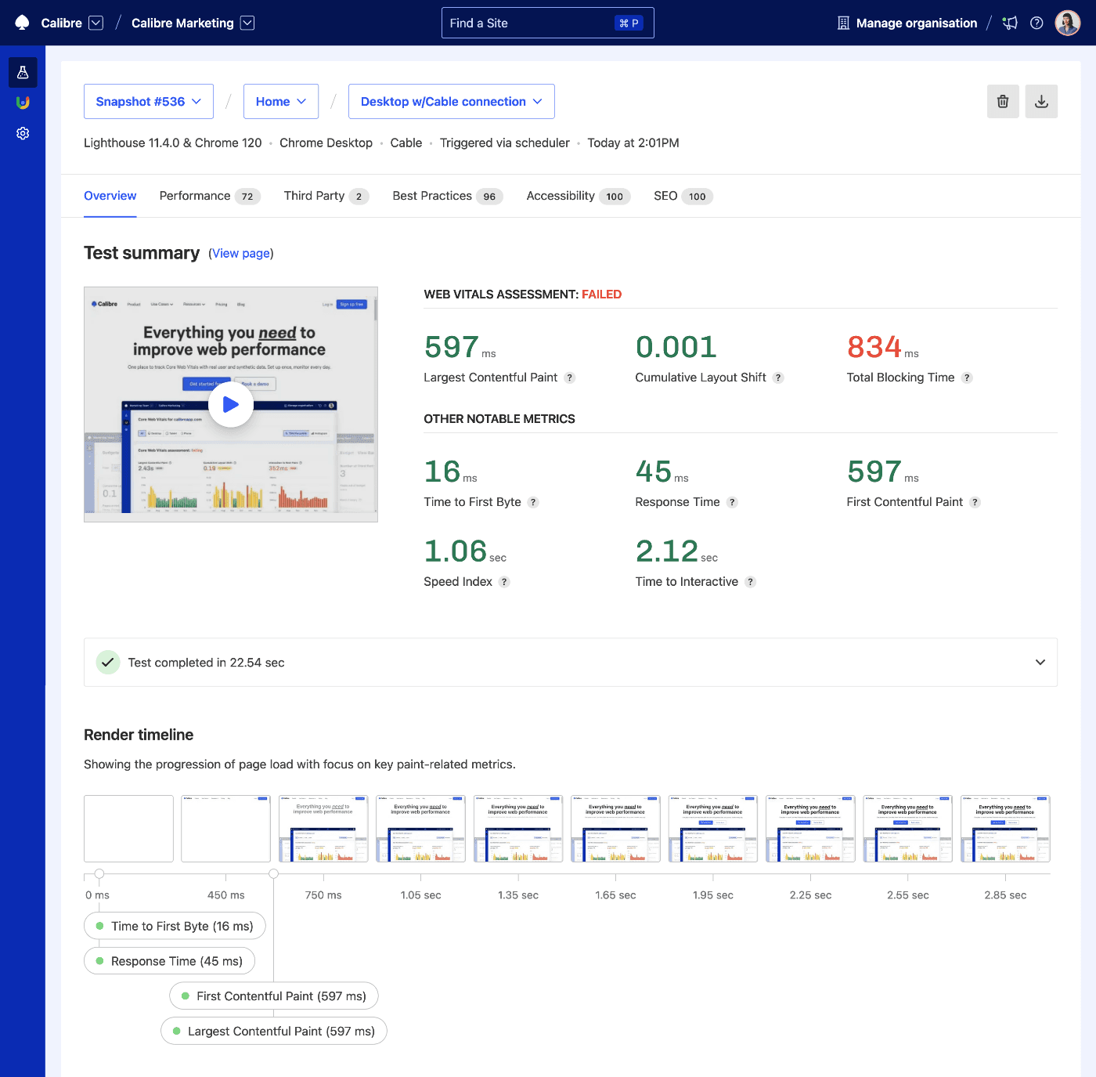
Task: Expand the Test completed in 22.54 sec panel
Action: coord(1040,662)
